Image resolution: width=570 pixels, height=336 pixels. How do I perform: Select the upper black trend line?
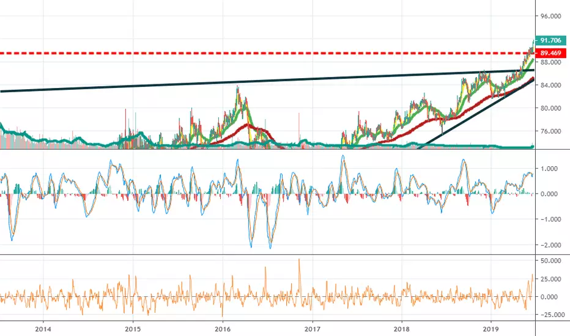point(267,81)
